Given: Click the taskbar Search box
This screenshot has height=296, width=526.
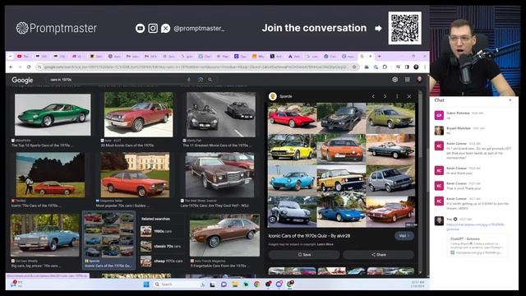Looking at the screenshot, I should 179,284.
